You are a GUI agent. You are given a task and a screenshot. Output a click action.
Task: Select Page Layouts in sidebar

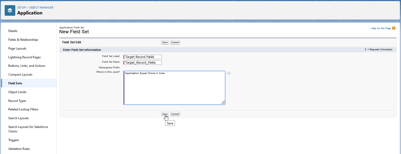pos(17,48)
